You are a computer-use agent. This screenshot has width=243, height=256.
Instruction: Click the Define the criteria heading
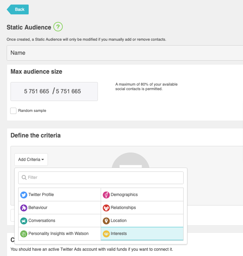pyautogui.click(x=35, y=135)
